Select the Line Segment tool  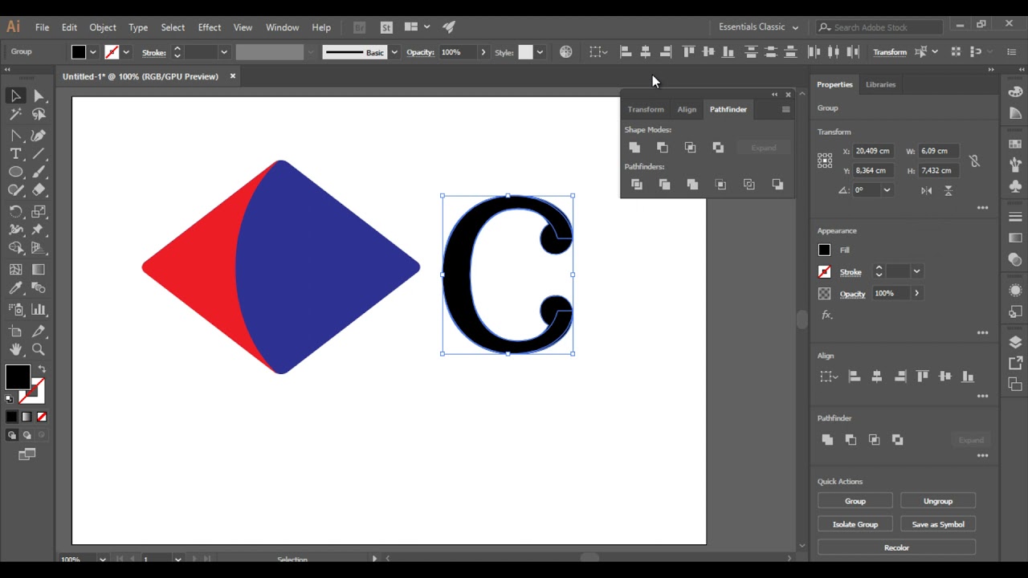[39, 153]
